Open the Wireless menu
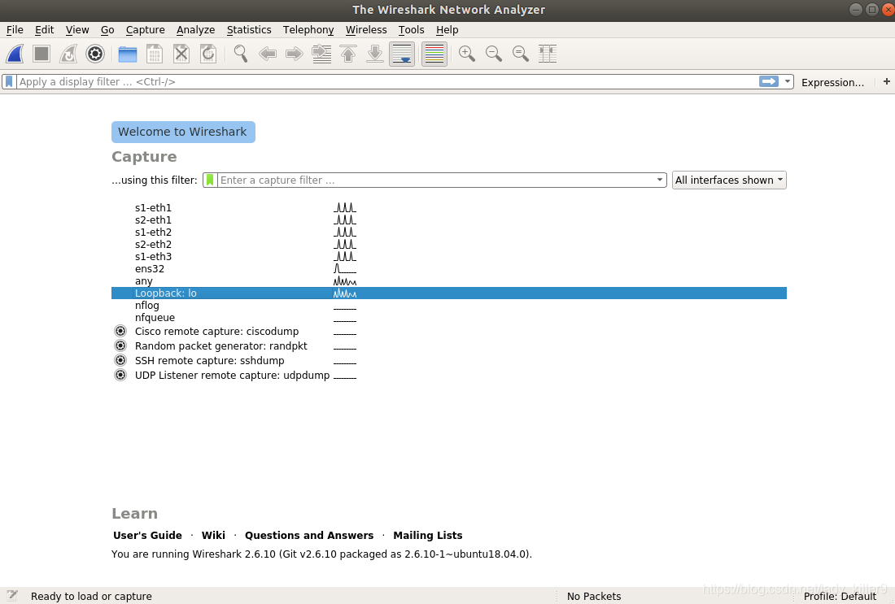This screenshot has height=604, width=895. coord(366,29)
